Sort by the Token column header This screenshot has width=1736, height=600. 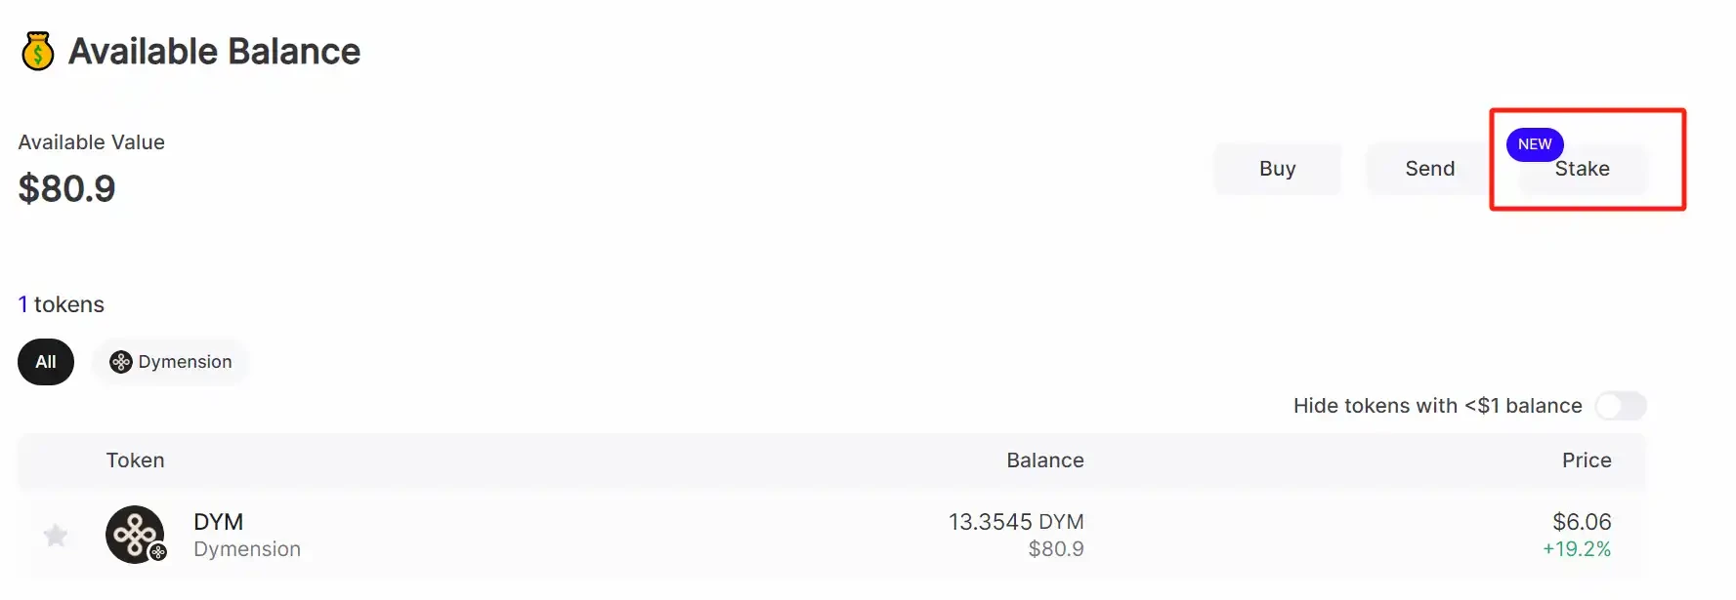[135, 460]
